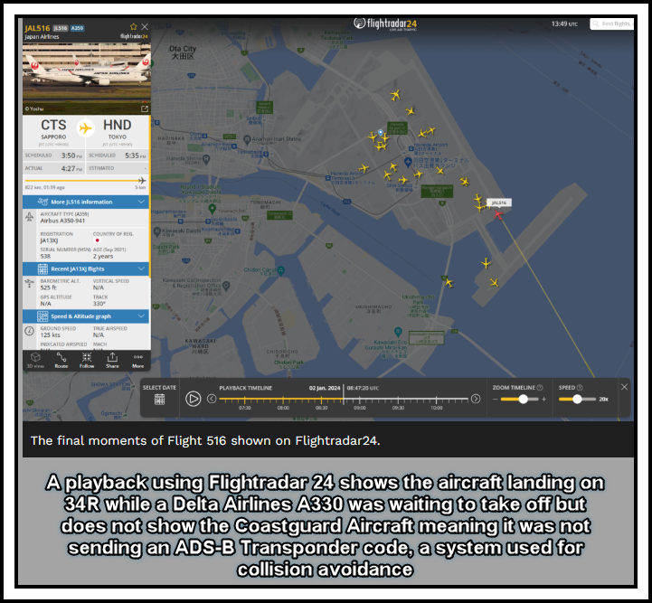Click the JA13XJ registration value
The image size is (652, 603).
pos(49,240)
